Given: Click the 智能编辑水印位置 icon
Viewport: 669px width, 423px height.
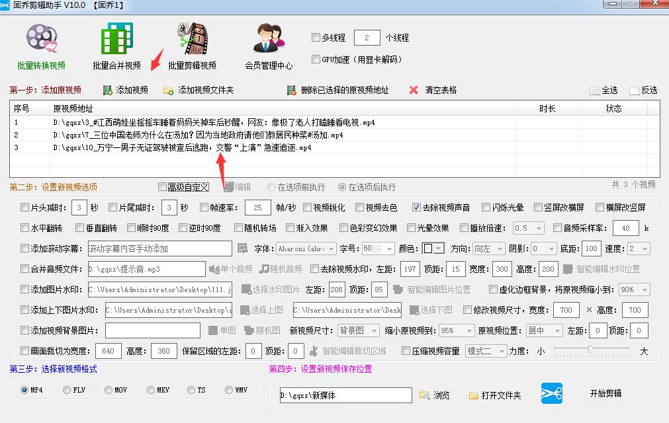Looking at the screenshot, I should pyautogui.click(x=568, y=269).
